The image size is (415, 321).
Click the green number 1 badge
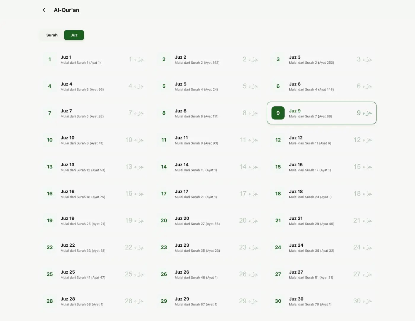click(x=50, y=60)
